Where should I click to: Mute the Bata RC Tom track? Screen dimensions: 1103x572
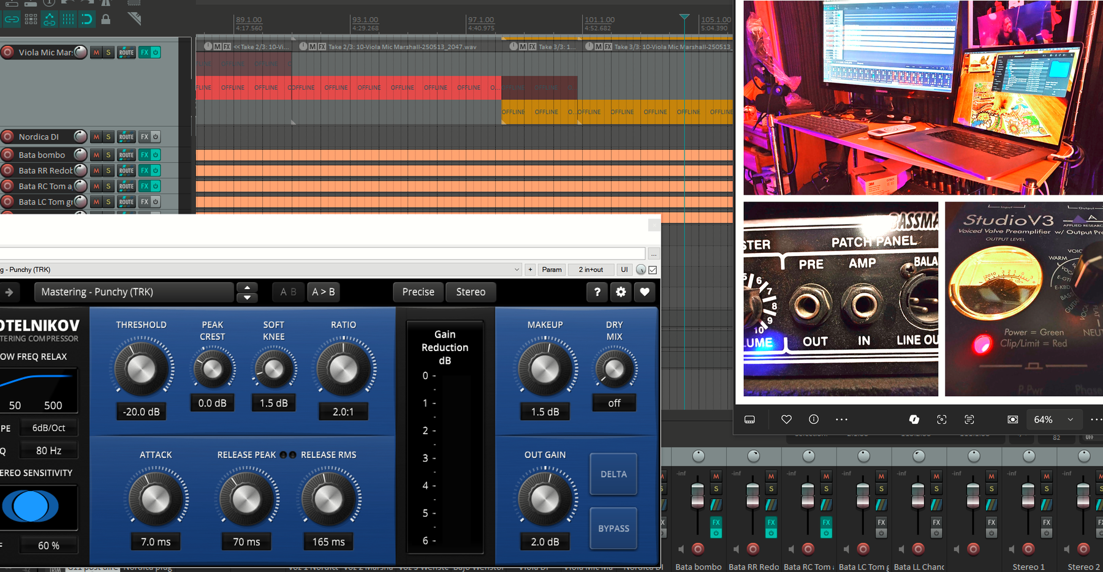pyautogui.click(x=96, y=186)
